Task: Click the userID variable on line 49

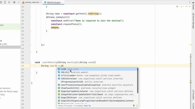Action: (x=53, y=66)
